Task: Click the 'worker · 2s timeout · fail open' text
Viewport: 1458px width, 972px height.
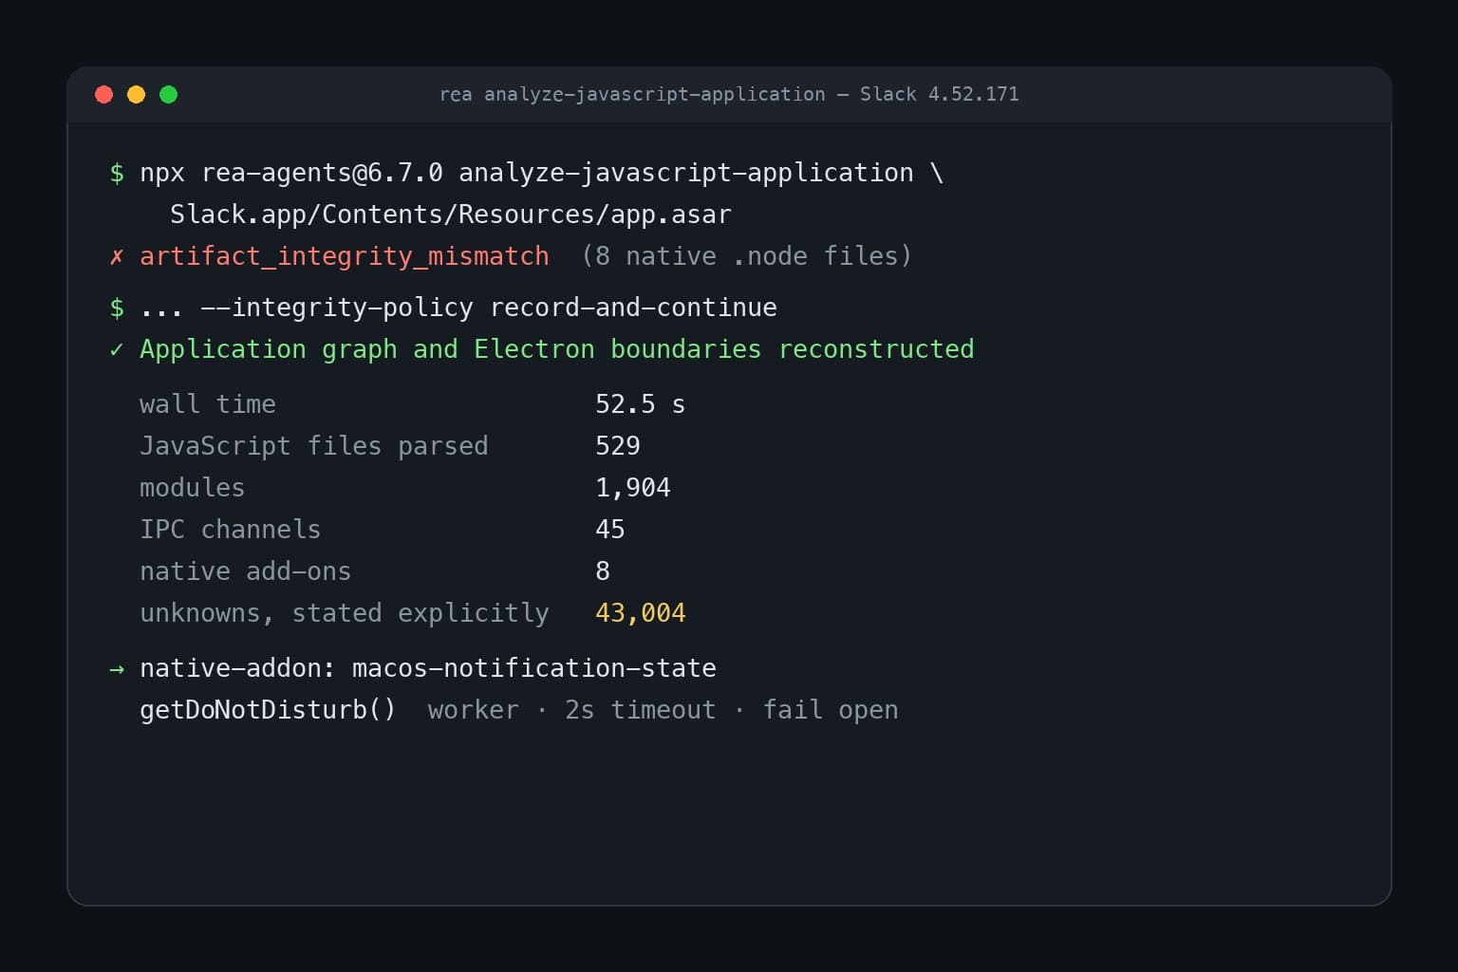Action: pos(664,710)
